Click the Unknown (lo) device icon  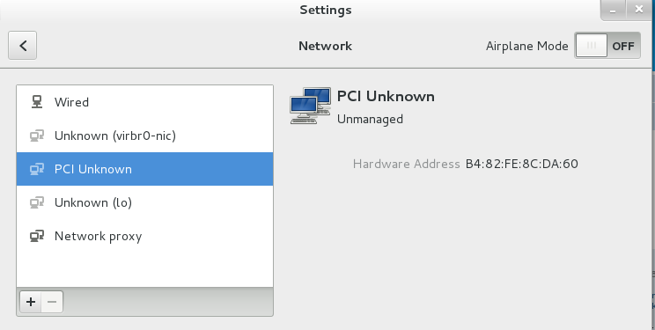[37, 202]
